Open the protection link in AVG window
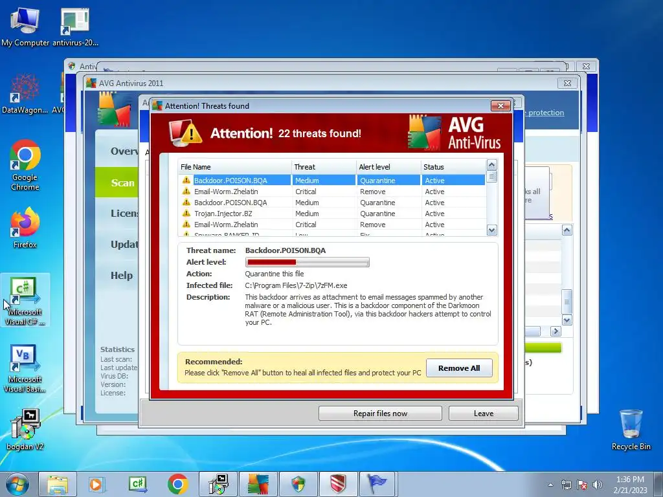 [x=546, y=113]
